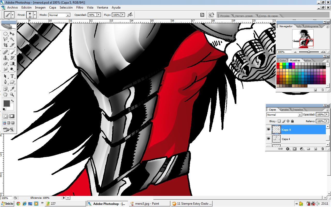The width and height of the screenshot is (331, 207).
Task: Open the Windows Inicio start button
Action: (x=7, y=204)
